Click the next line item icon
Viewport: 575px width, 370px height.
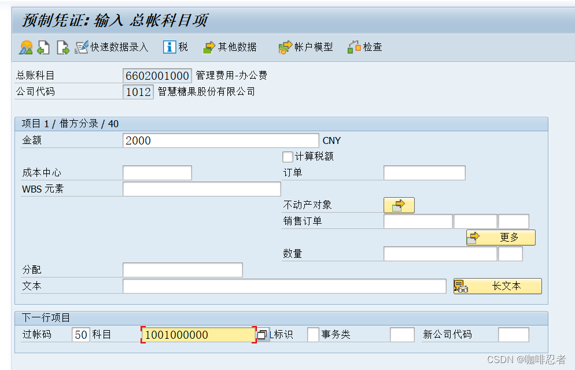coord(62,47)
